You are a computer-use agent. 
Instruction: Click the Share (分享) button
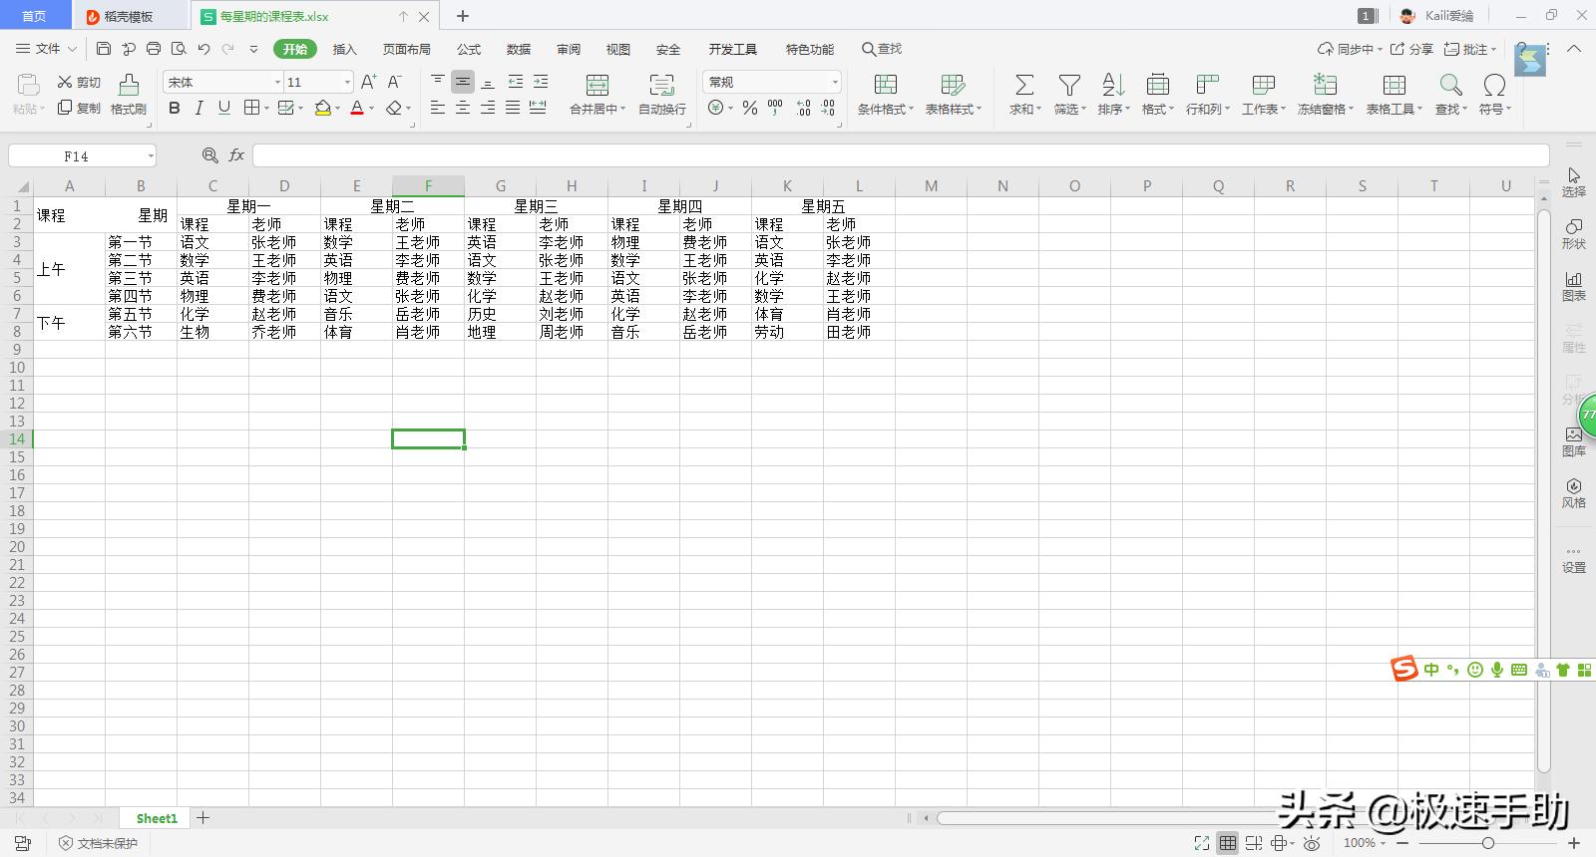pos(1411,49)
